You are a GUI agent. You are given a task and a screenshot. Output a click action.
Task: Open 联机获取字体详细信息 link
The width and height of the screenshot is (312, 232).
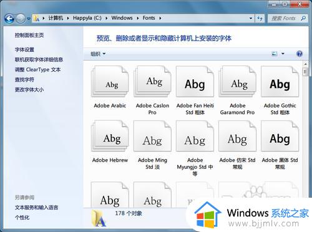39,60
